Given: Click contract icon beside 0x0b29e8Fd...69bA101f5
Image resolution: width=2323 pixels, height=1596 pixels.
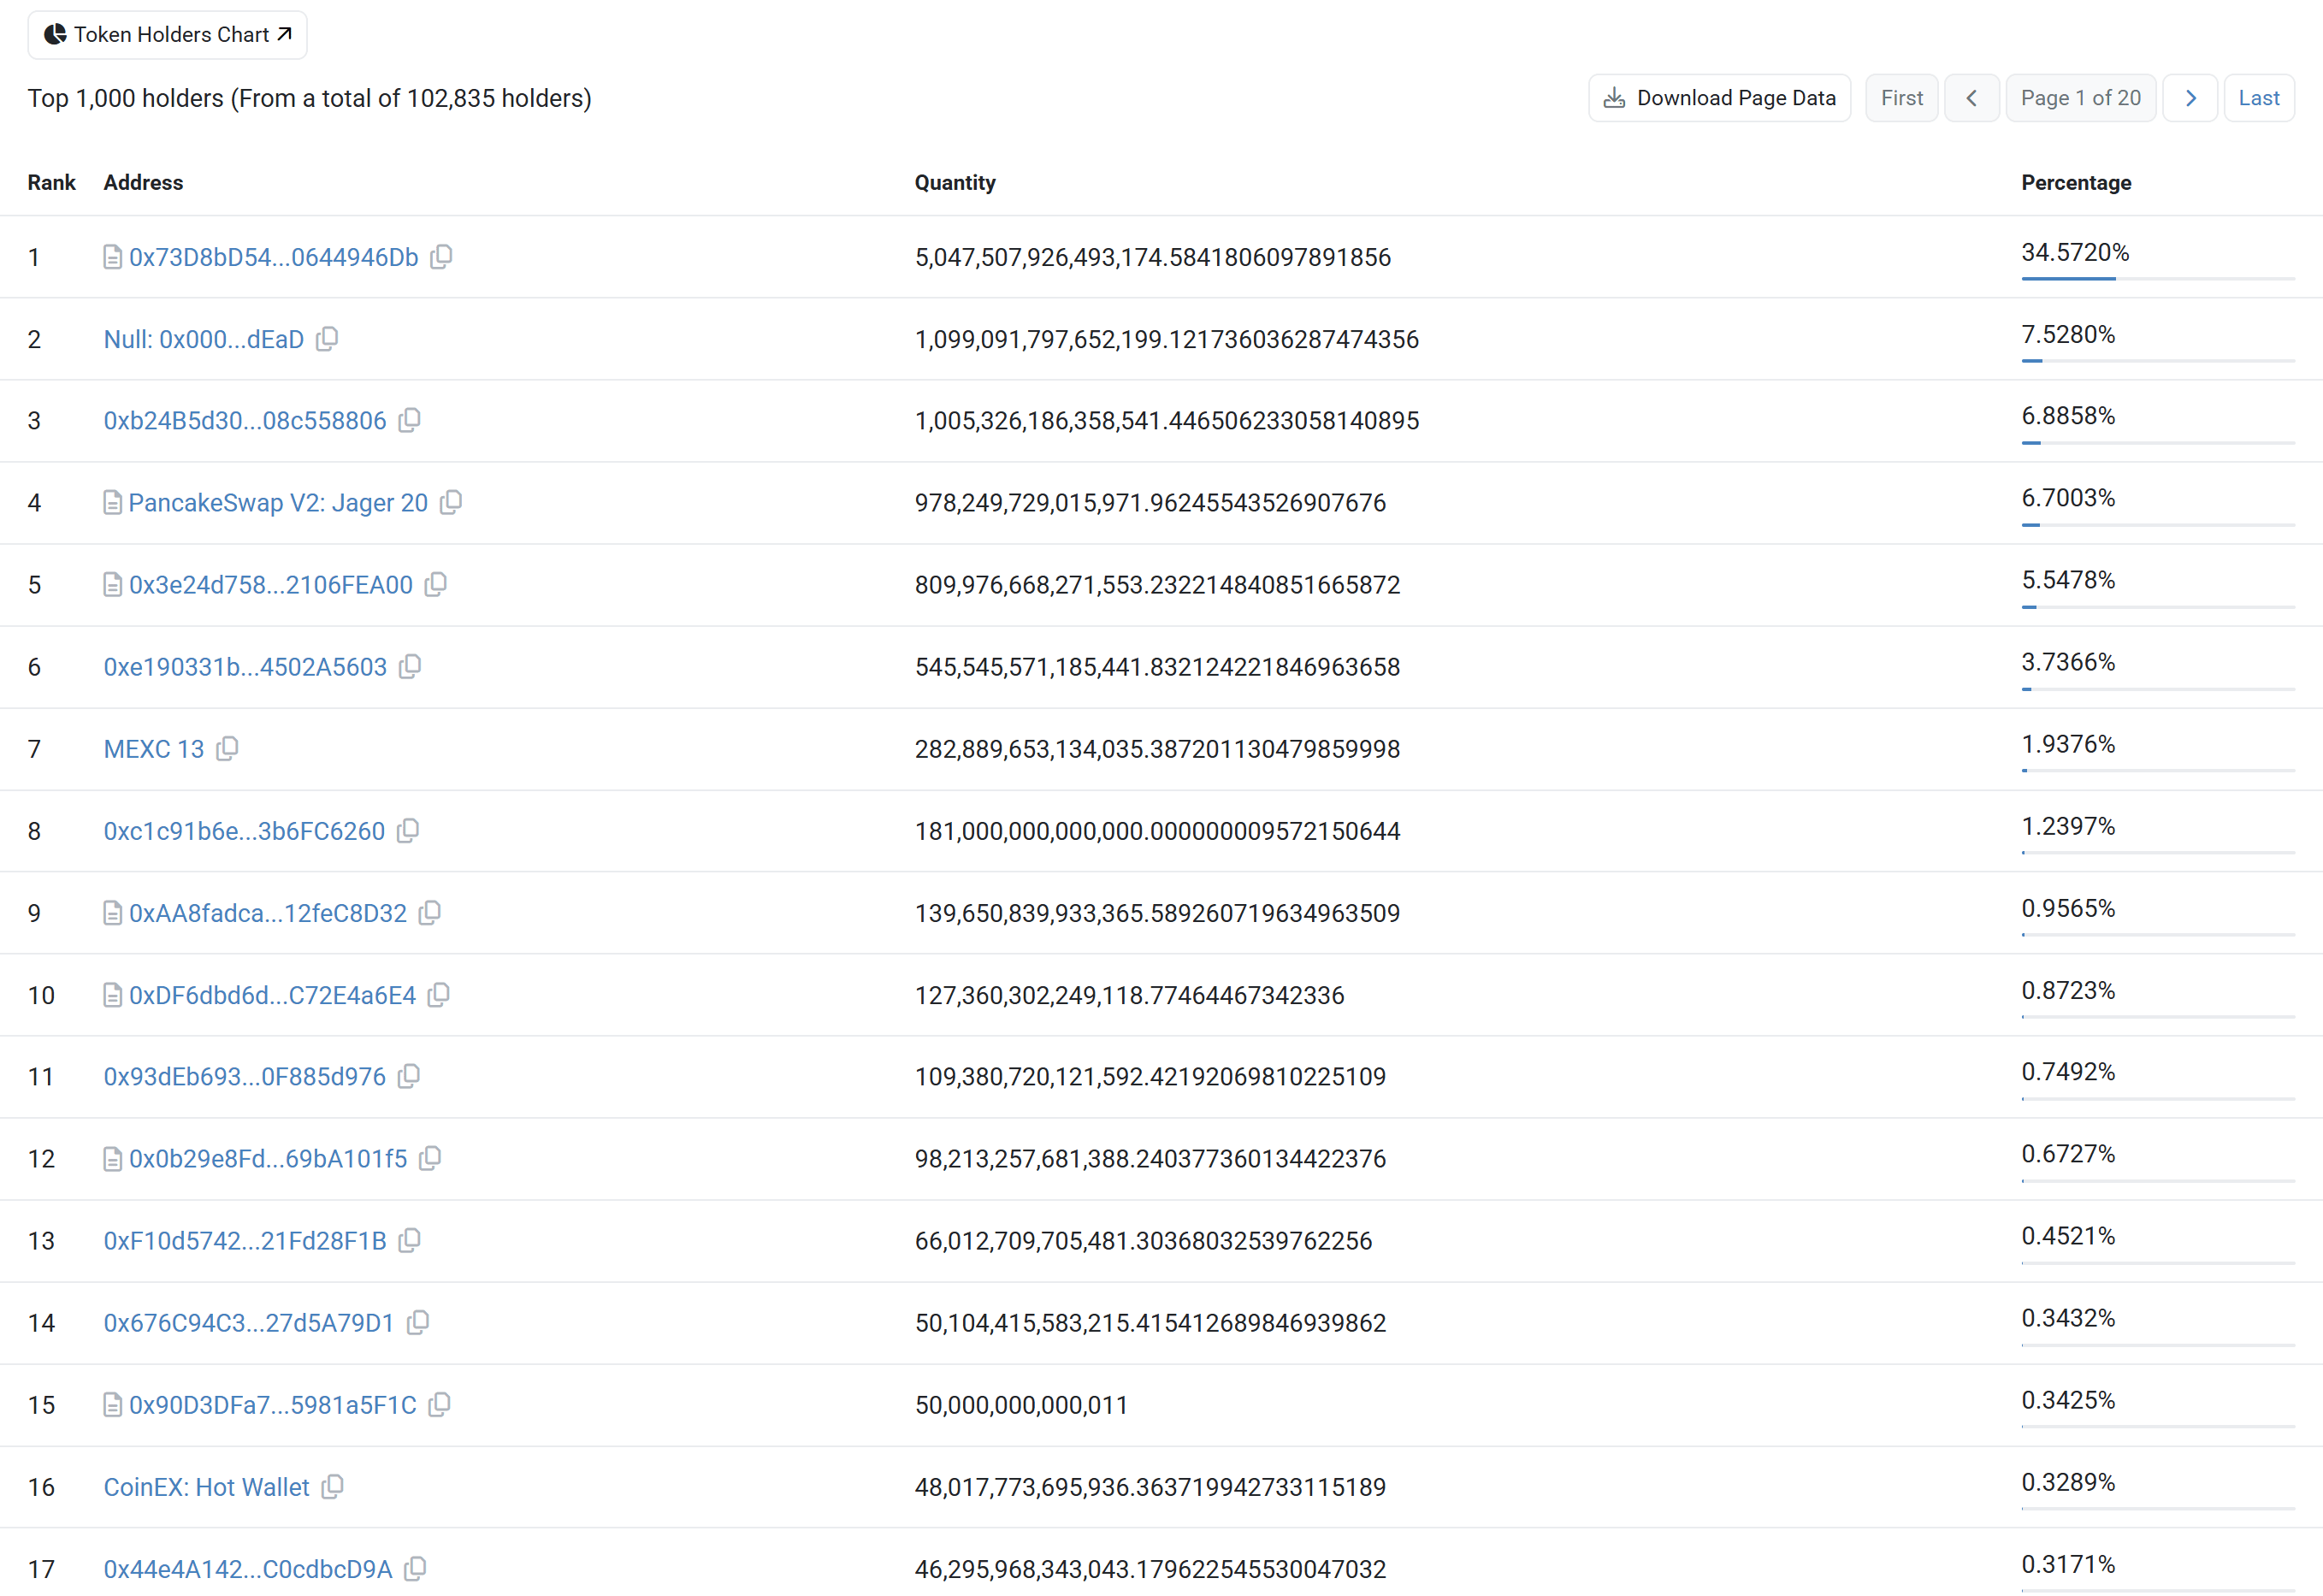Looking at the screenshot, I should pos(113,1158).
